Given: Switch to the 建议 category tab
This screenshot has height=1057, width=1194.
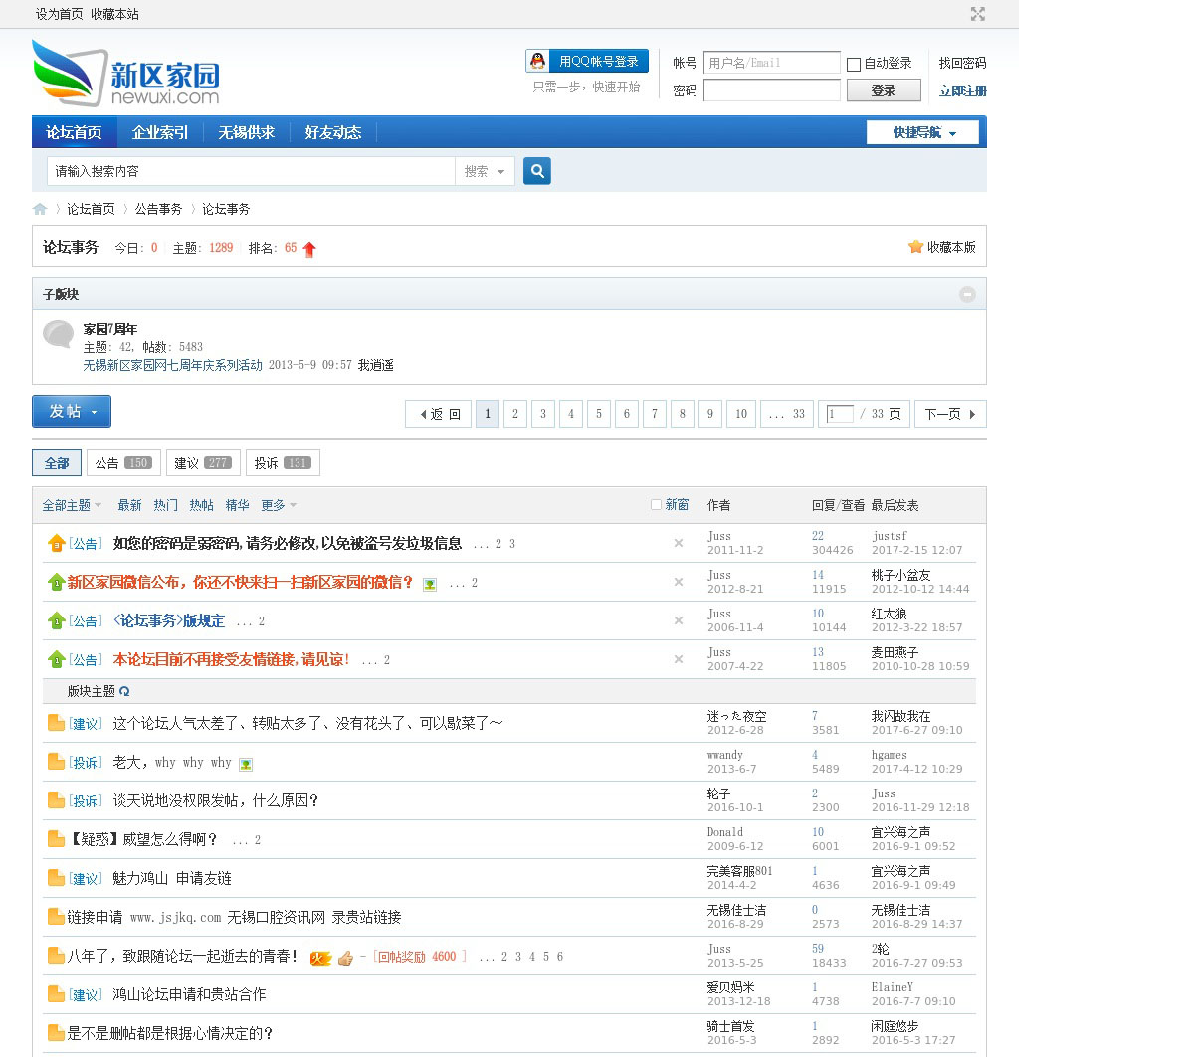Looking at the screenshot, I should 203,463.
